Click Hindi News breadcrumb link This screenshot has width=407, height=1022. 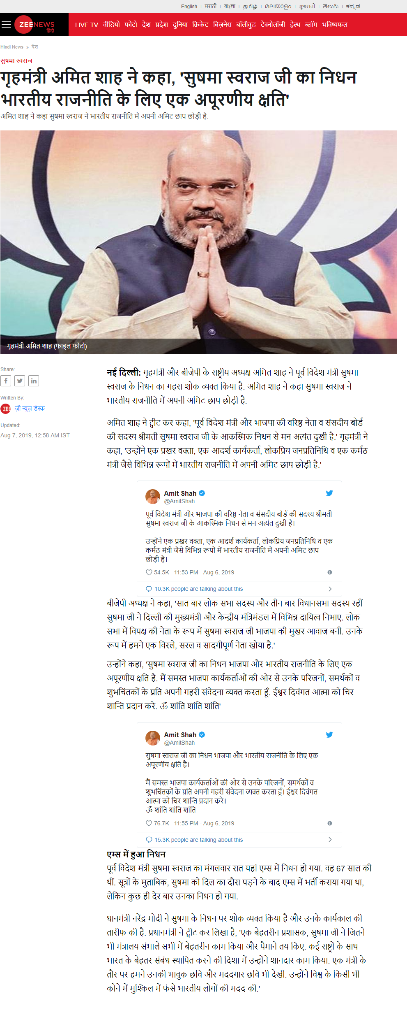point(12,47)
